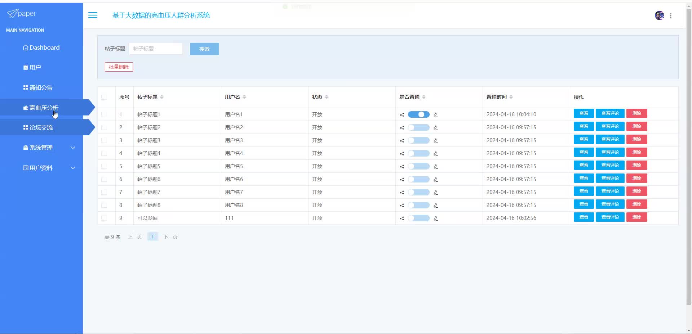692x334 pixels.
Task: Sort by 用户名 column arrows
Action: 244,97
